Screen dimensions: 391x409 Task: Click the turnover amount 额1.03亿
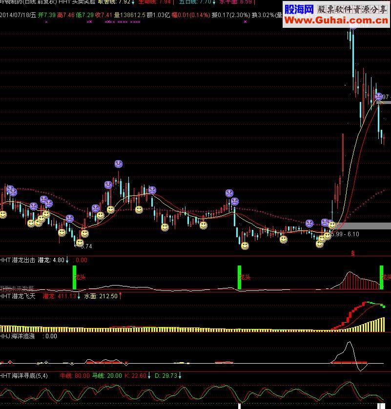coord(158,15)
